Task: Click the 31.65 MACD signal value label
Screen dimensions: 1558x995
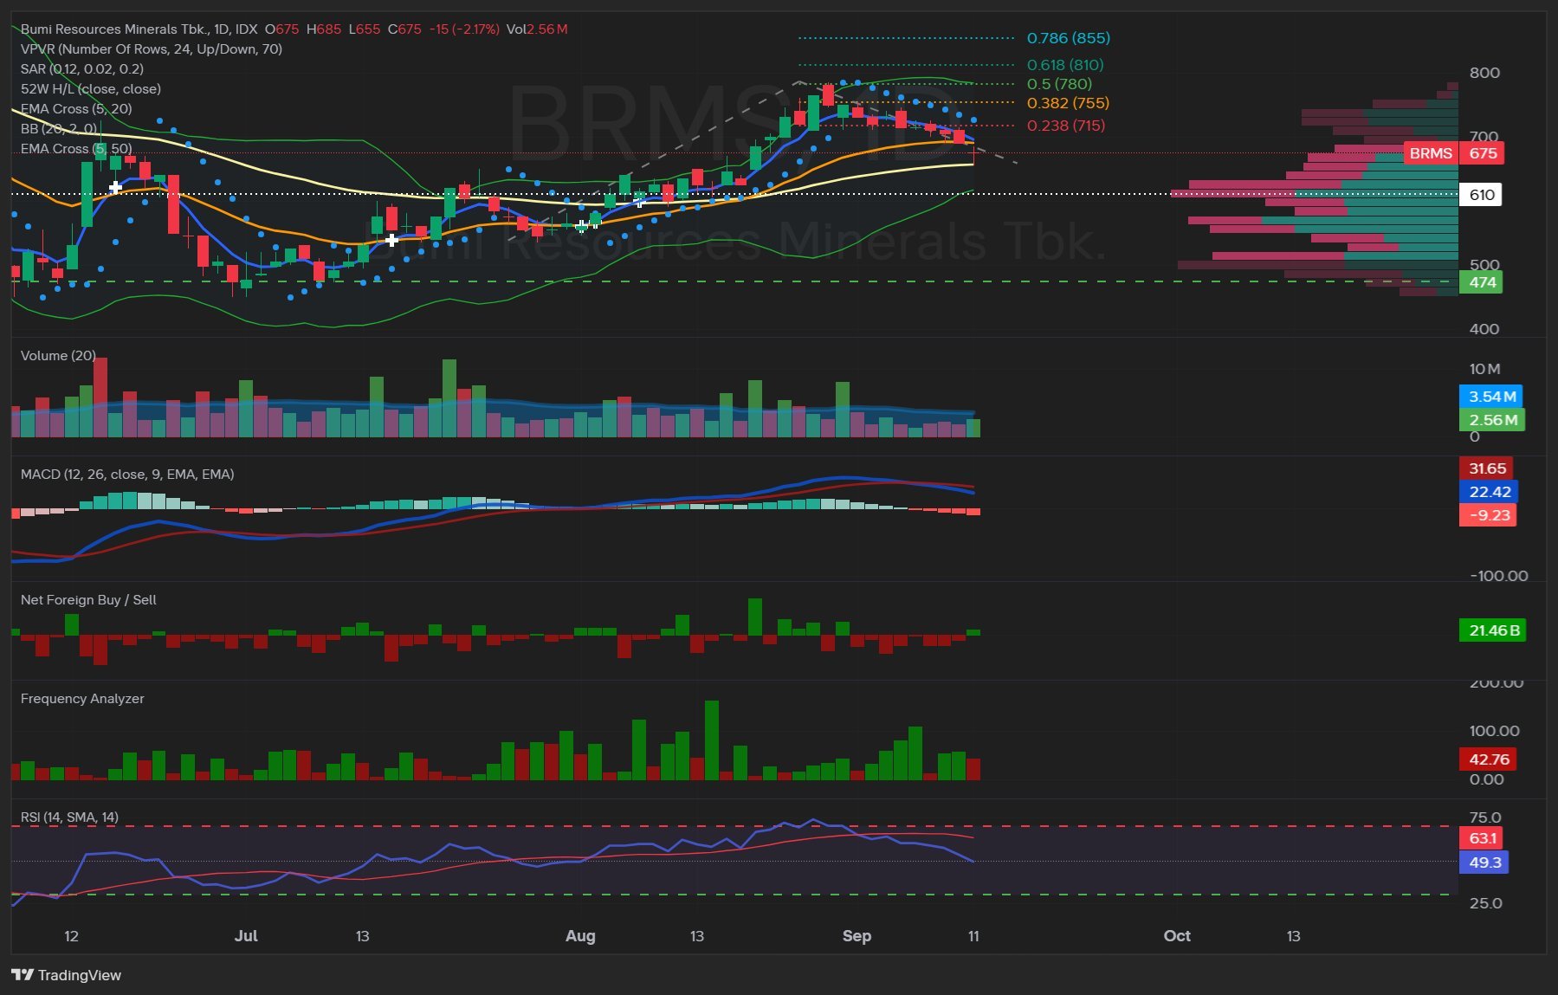Action: click(1487, 468)
